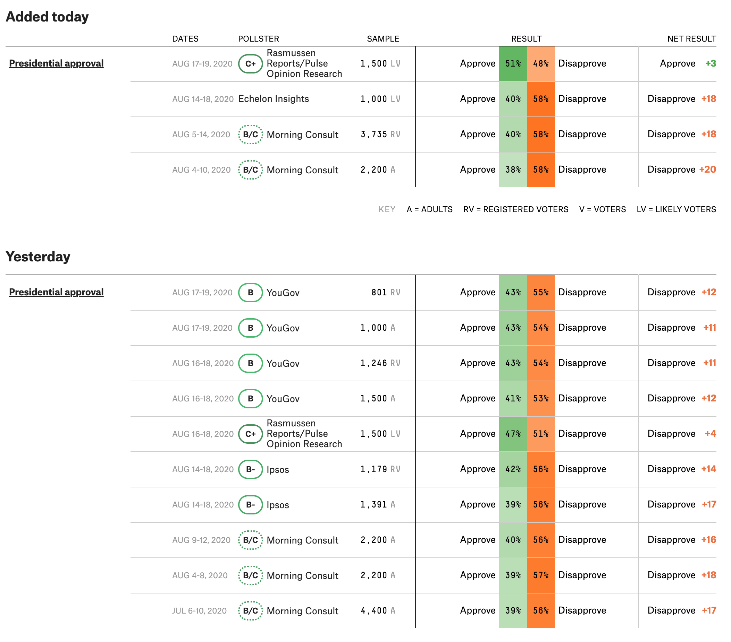Click the Ipsos pollster name in the 1,179 RV row
The height and width of the screenshot is (642, 731).
coord(278,469)
